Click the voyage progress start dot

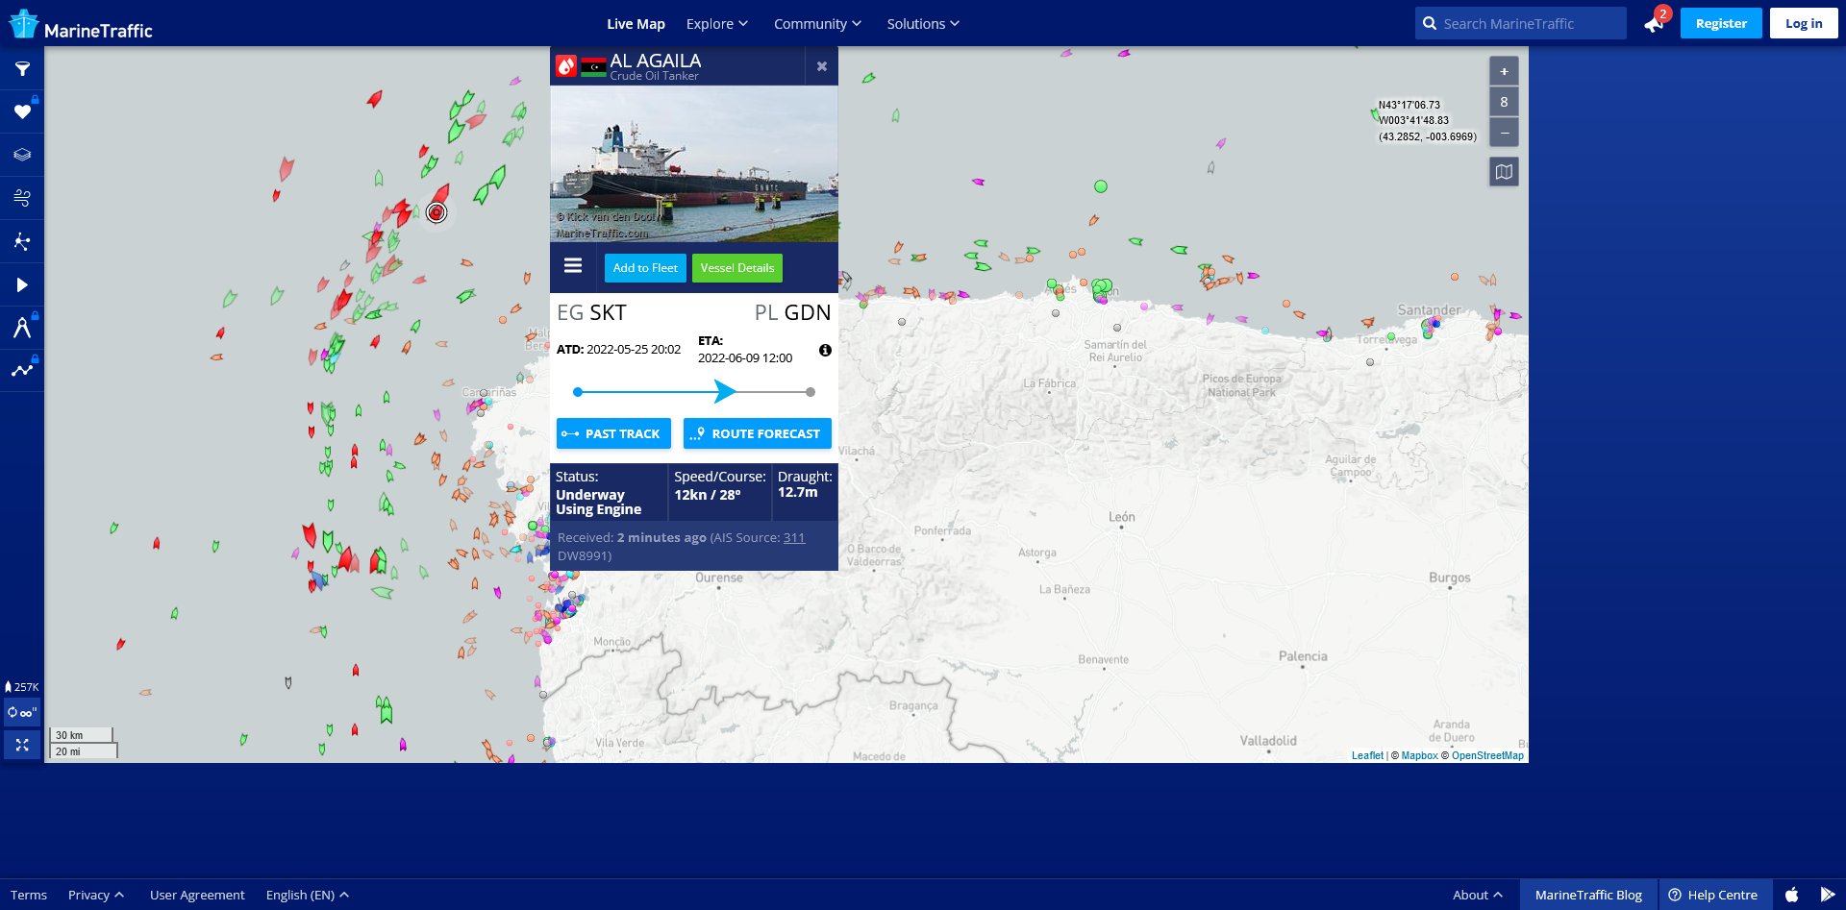pyautogui.click(x=578, y=392)
